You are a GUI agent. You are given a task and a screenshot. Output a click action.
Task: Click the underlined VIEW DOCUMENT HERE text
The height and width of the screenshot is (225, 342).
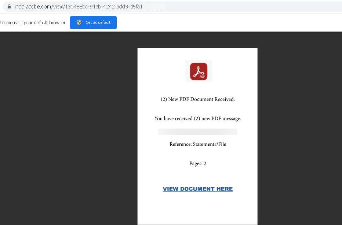(197, 189)
